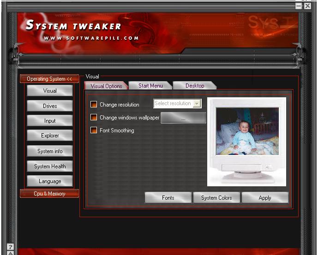This screenshot has height=255, width=318.
Task: Close the System Tweaker window
Action: pyautogui.click(x=307, y=6)
